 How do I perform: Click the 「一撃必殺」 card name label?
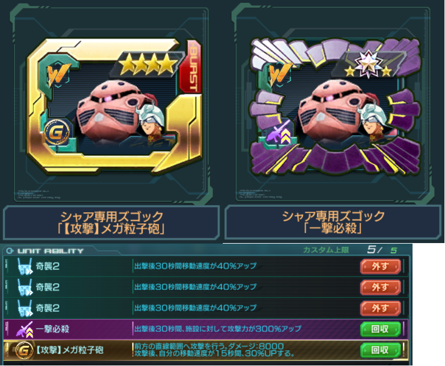[332, 229]
